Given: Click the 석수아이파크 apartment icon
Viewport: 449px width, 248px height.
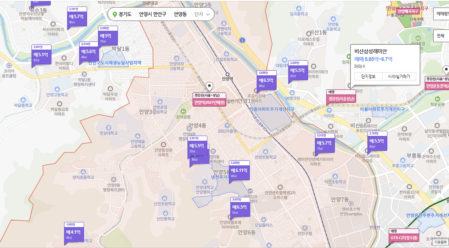Looking at the screenshot, I should pos(53,24).
